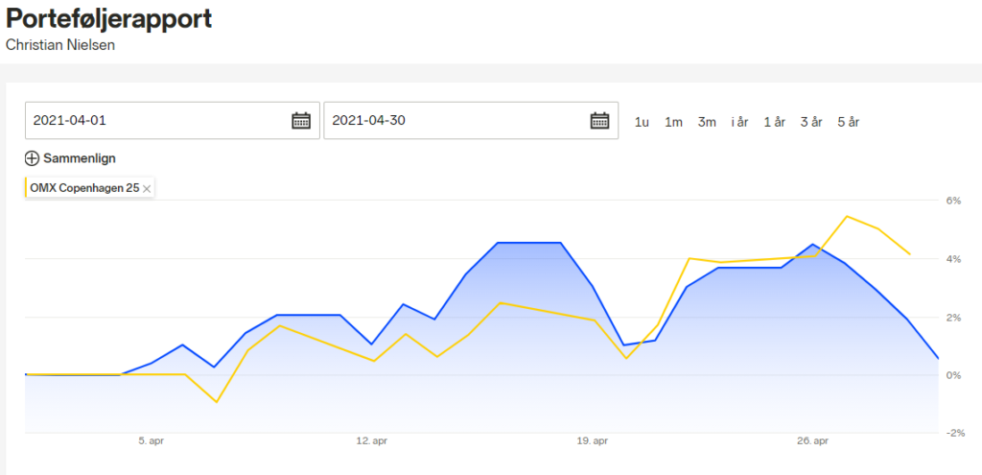This screenshot has height=475, width=982.
Task: Click the yellow color marker on OMX tag
Action: (26, 187)
